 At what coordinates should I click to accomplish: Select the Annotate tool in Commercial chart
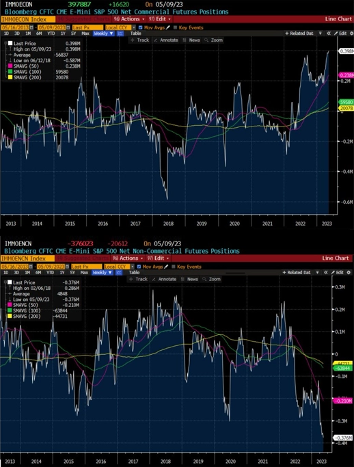point(166,40)
